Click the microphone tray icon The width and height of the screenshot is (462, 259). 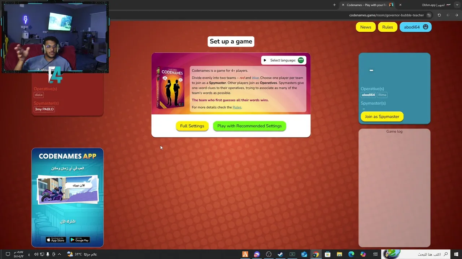(48, 254)
